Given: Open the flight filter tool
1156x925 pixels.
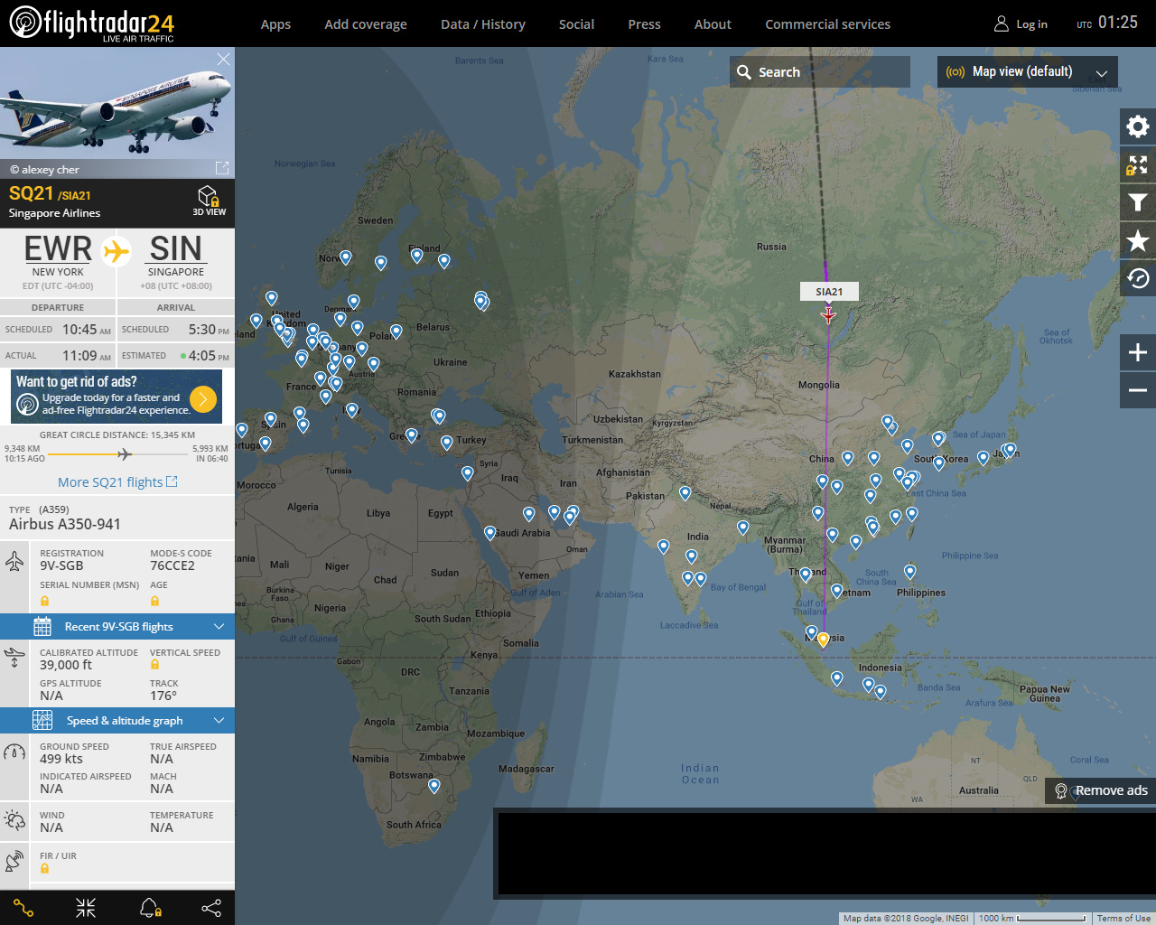Looking at the screenshot, I should coord(1138,202).
